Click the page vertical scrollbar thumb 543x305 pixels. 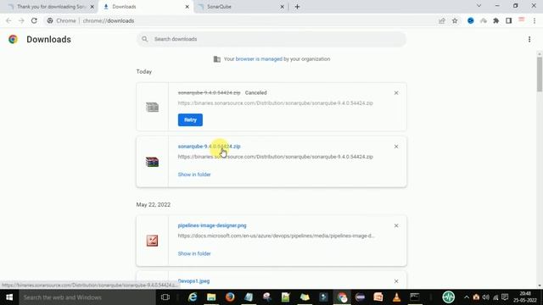tap(540, 74)
